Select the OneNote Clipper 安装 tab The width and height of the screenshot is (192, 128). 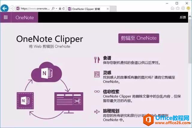[x=88, y=9]
